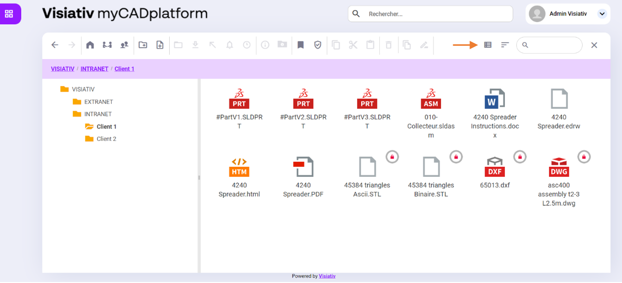622x283 pixels.
Task: Click the new folder icon
Action: tap(143, 45)
